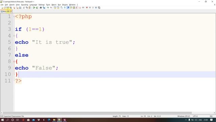Image resolution: width=216 pixels, height=122 pixels.
Task: Toggle INS insert mode in status bar
Action: (211, 116)
